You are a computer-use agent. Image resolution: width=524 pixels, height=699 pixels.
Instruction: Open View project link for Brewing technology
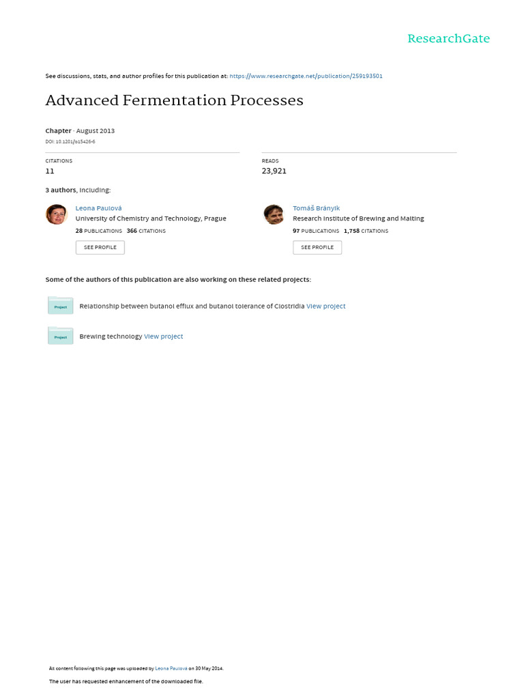[164, 337]
